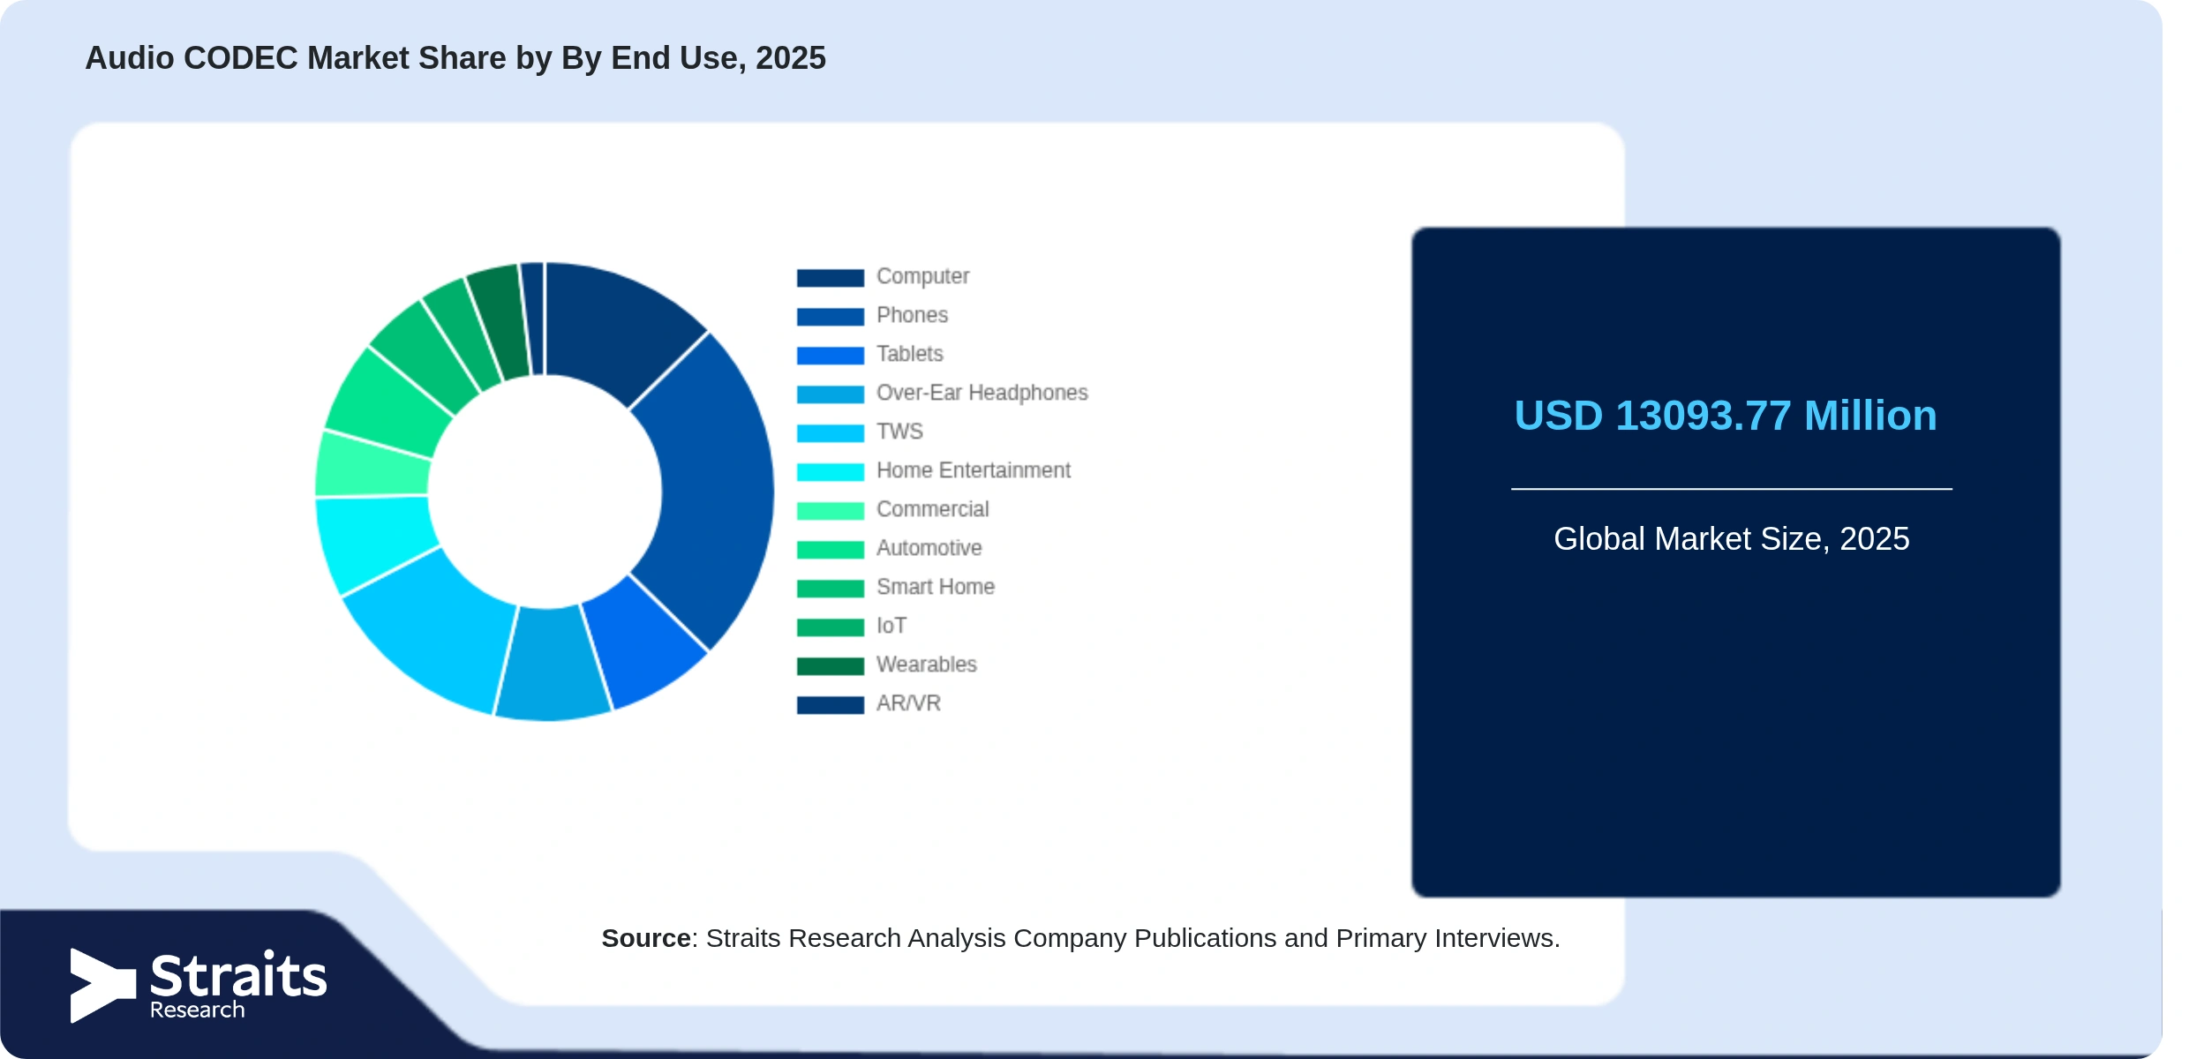
Task: Click the Automotive legend color swatch
Action: [x=830, y=550]
